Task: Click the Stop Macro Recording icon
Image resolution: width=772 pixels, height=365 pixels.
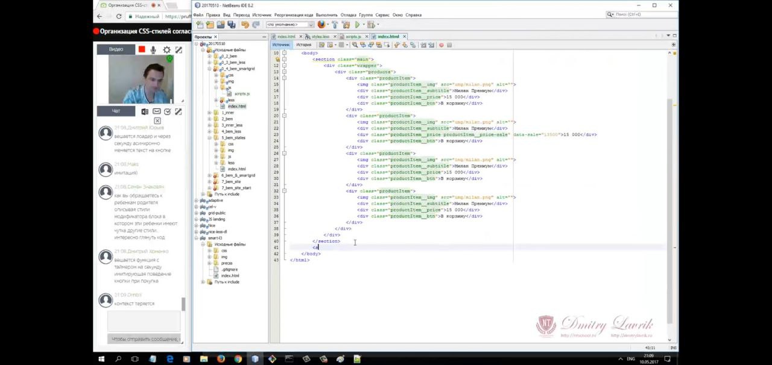Action: pyautogui.click(x=449, y=45)
